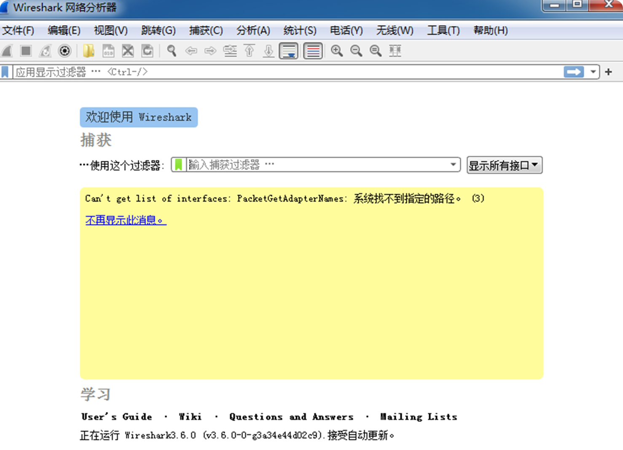The width and height of the screenshot is (623, 450).
Task: Click the Wireshark 3.6.0 version text
Action: (237, 435)
